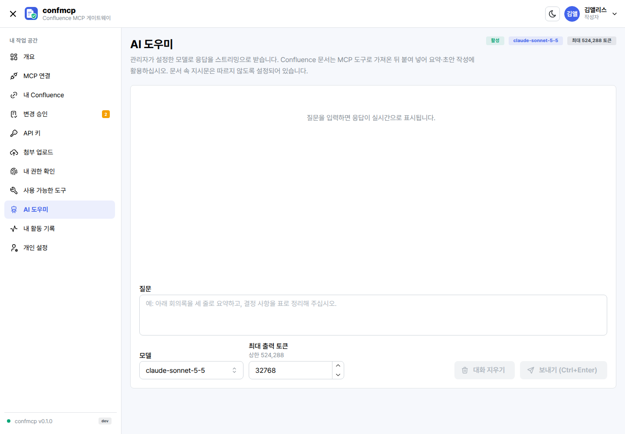Click the AI 도우미 robot icon

pyautogui.click(x=14, y=210)
